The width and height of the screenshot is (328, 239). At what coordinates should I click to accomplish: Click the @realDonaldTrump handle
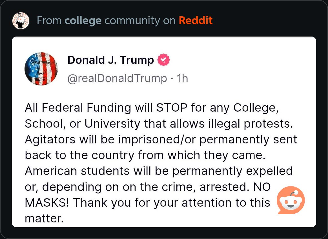tap(117, 79)
